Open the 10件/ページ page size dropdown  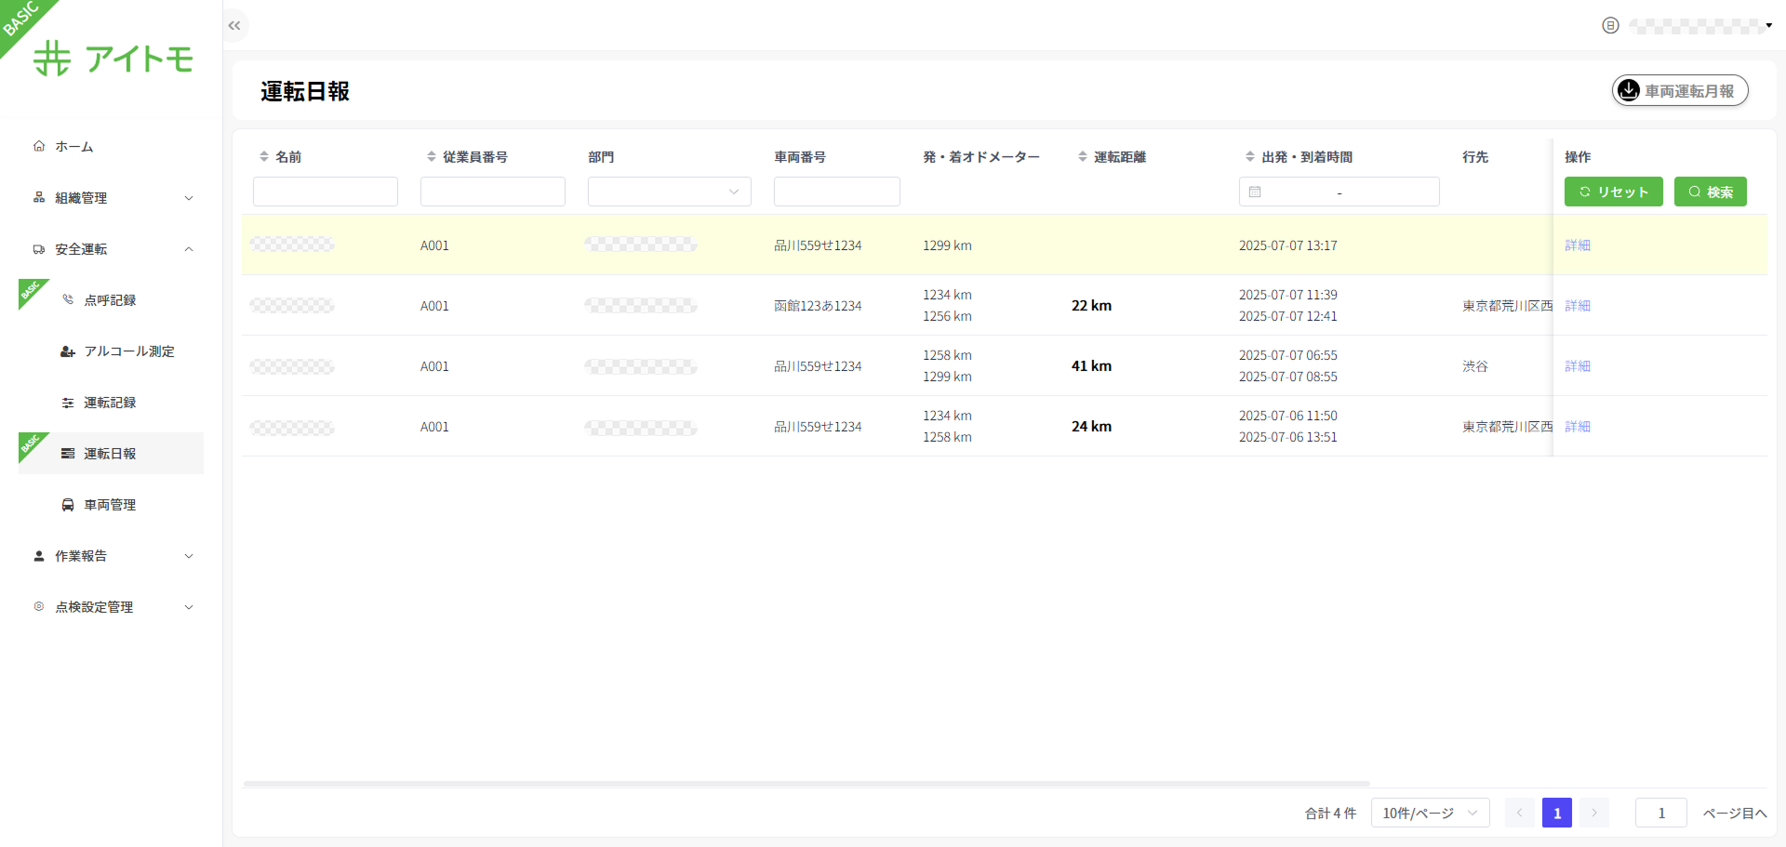coord(1429,813)
